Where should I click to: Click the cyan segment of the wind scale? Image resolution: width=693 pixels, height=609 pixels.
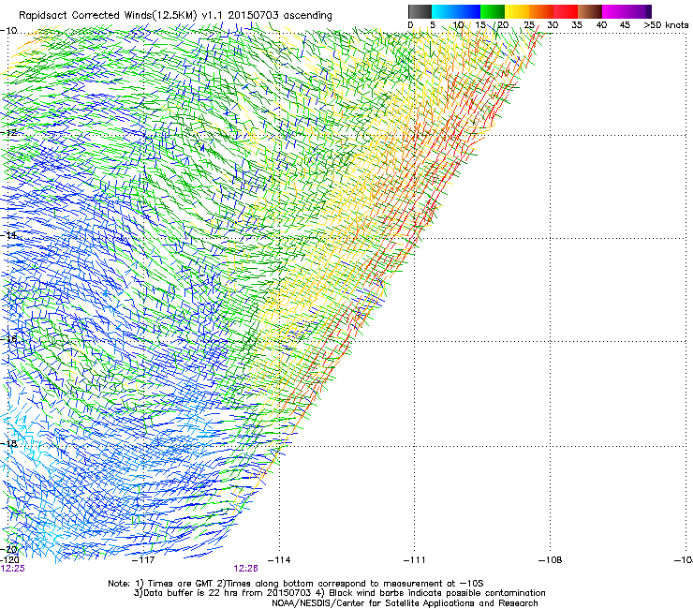[x=444, y=11]
